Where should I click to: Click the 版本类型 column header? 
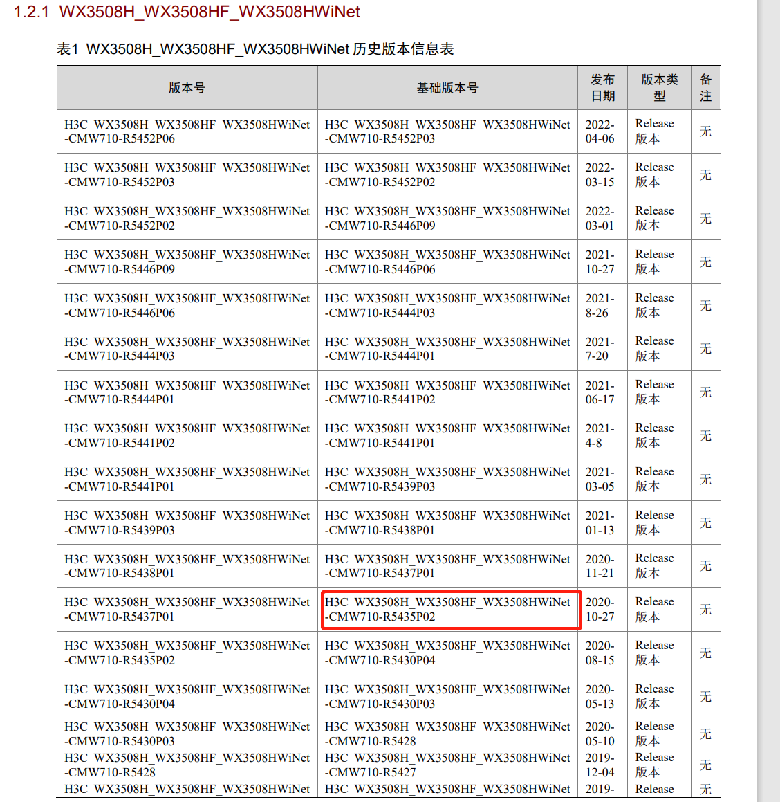pos(660,88)
